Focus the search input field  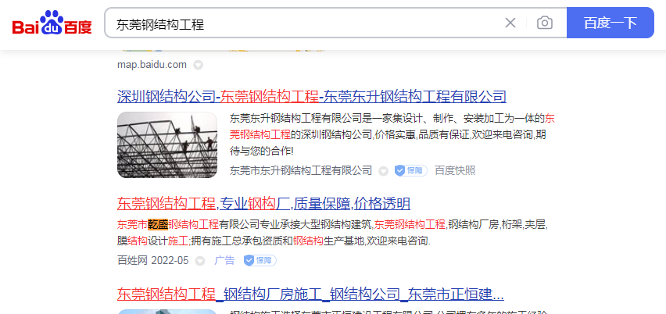(x=306, y=23)
